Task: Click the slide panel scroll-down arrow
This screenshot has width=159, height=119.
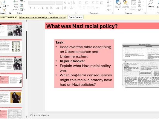Action: tap(27, 117)
